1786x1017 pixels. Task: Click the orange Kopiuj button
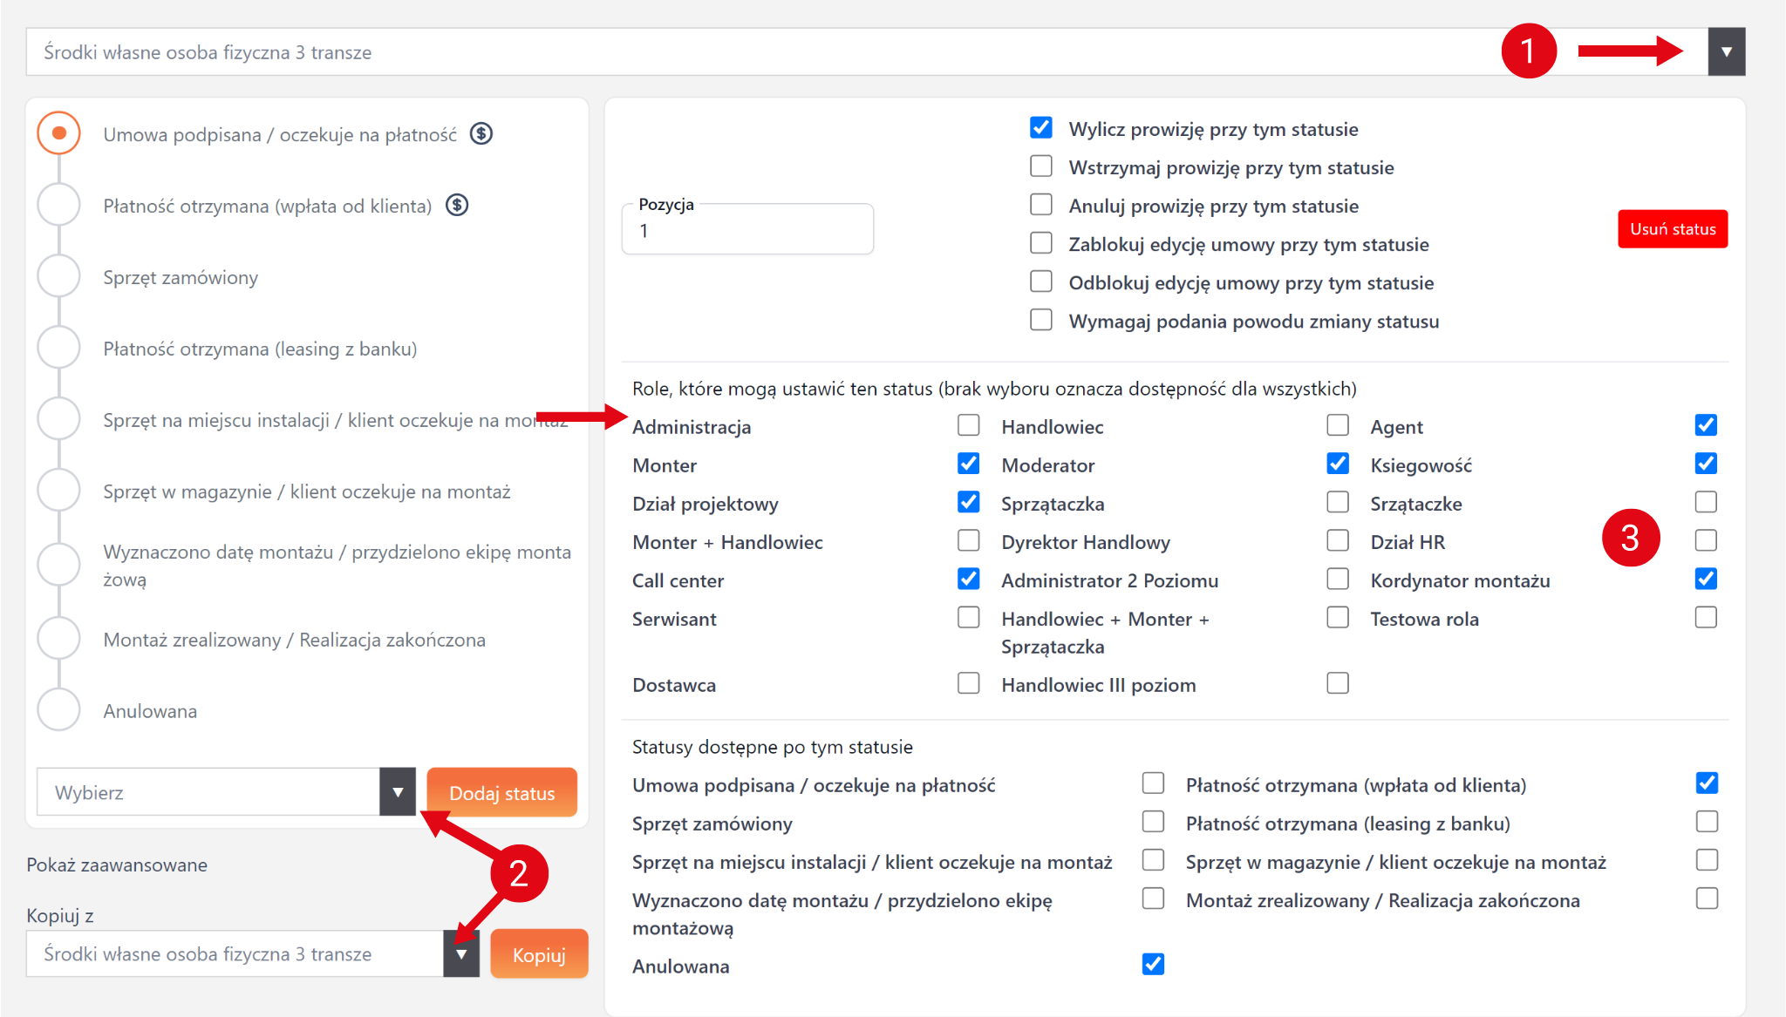tap(539, 954)
